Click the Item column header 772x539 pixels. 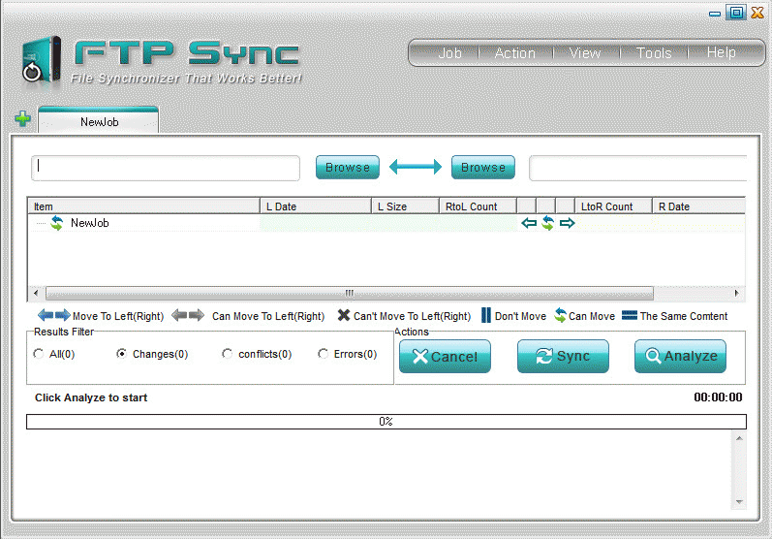[x=143, y=206]
